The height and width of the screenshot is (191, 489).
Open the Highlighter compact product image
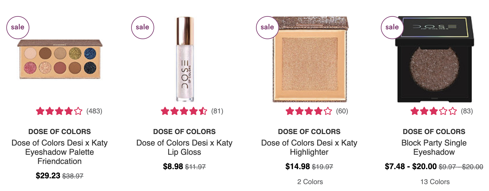pyautogui.click(x=310, y=59)
